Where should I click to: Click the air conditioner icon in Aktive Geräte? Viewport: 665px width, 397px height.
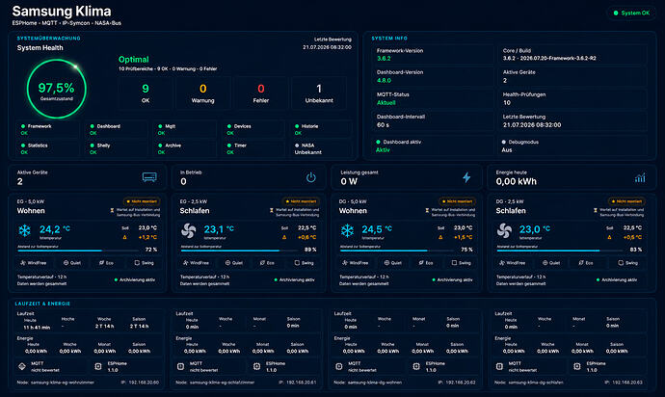point(149,177)
